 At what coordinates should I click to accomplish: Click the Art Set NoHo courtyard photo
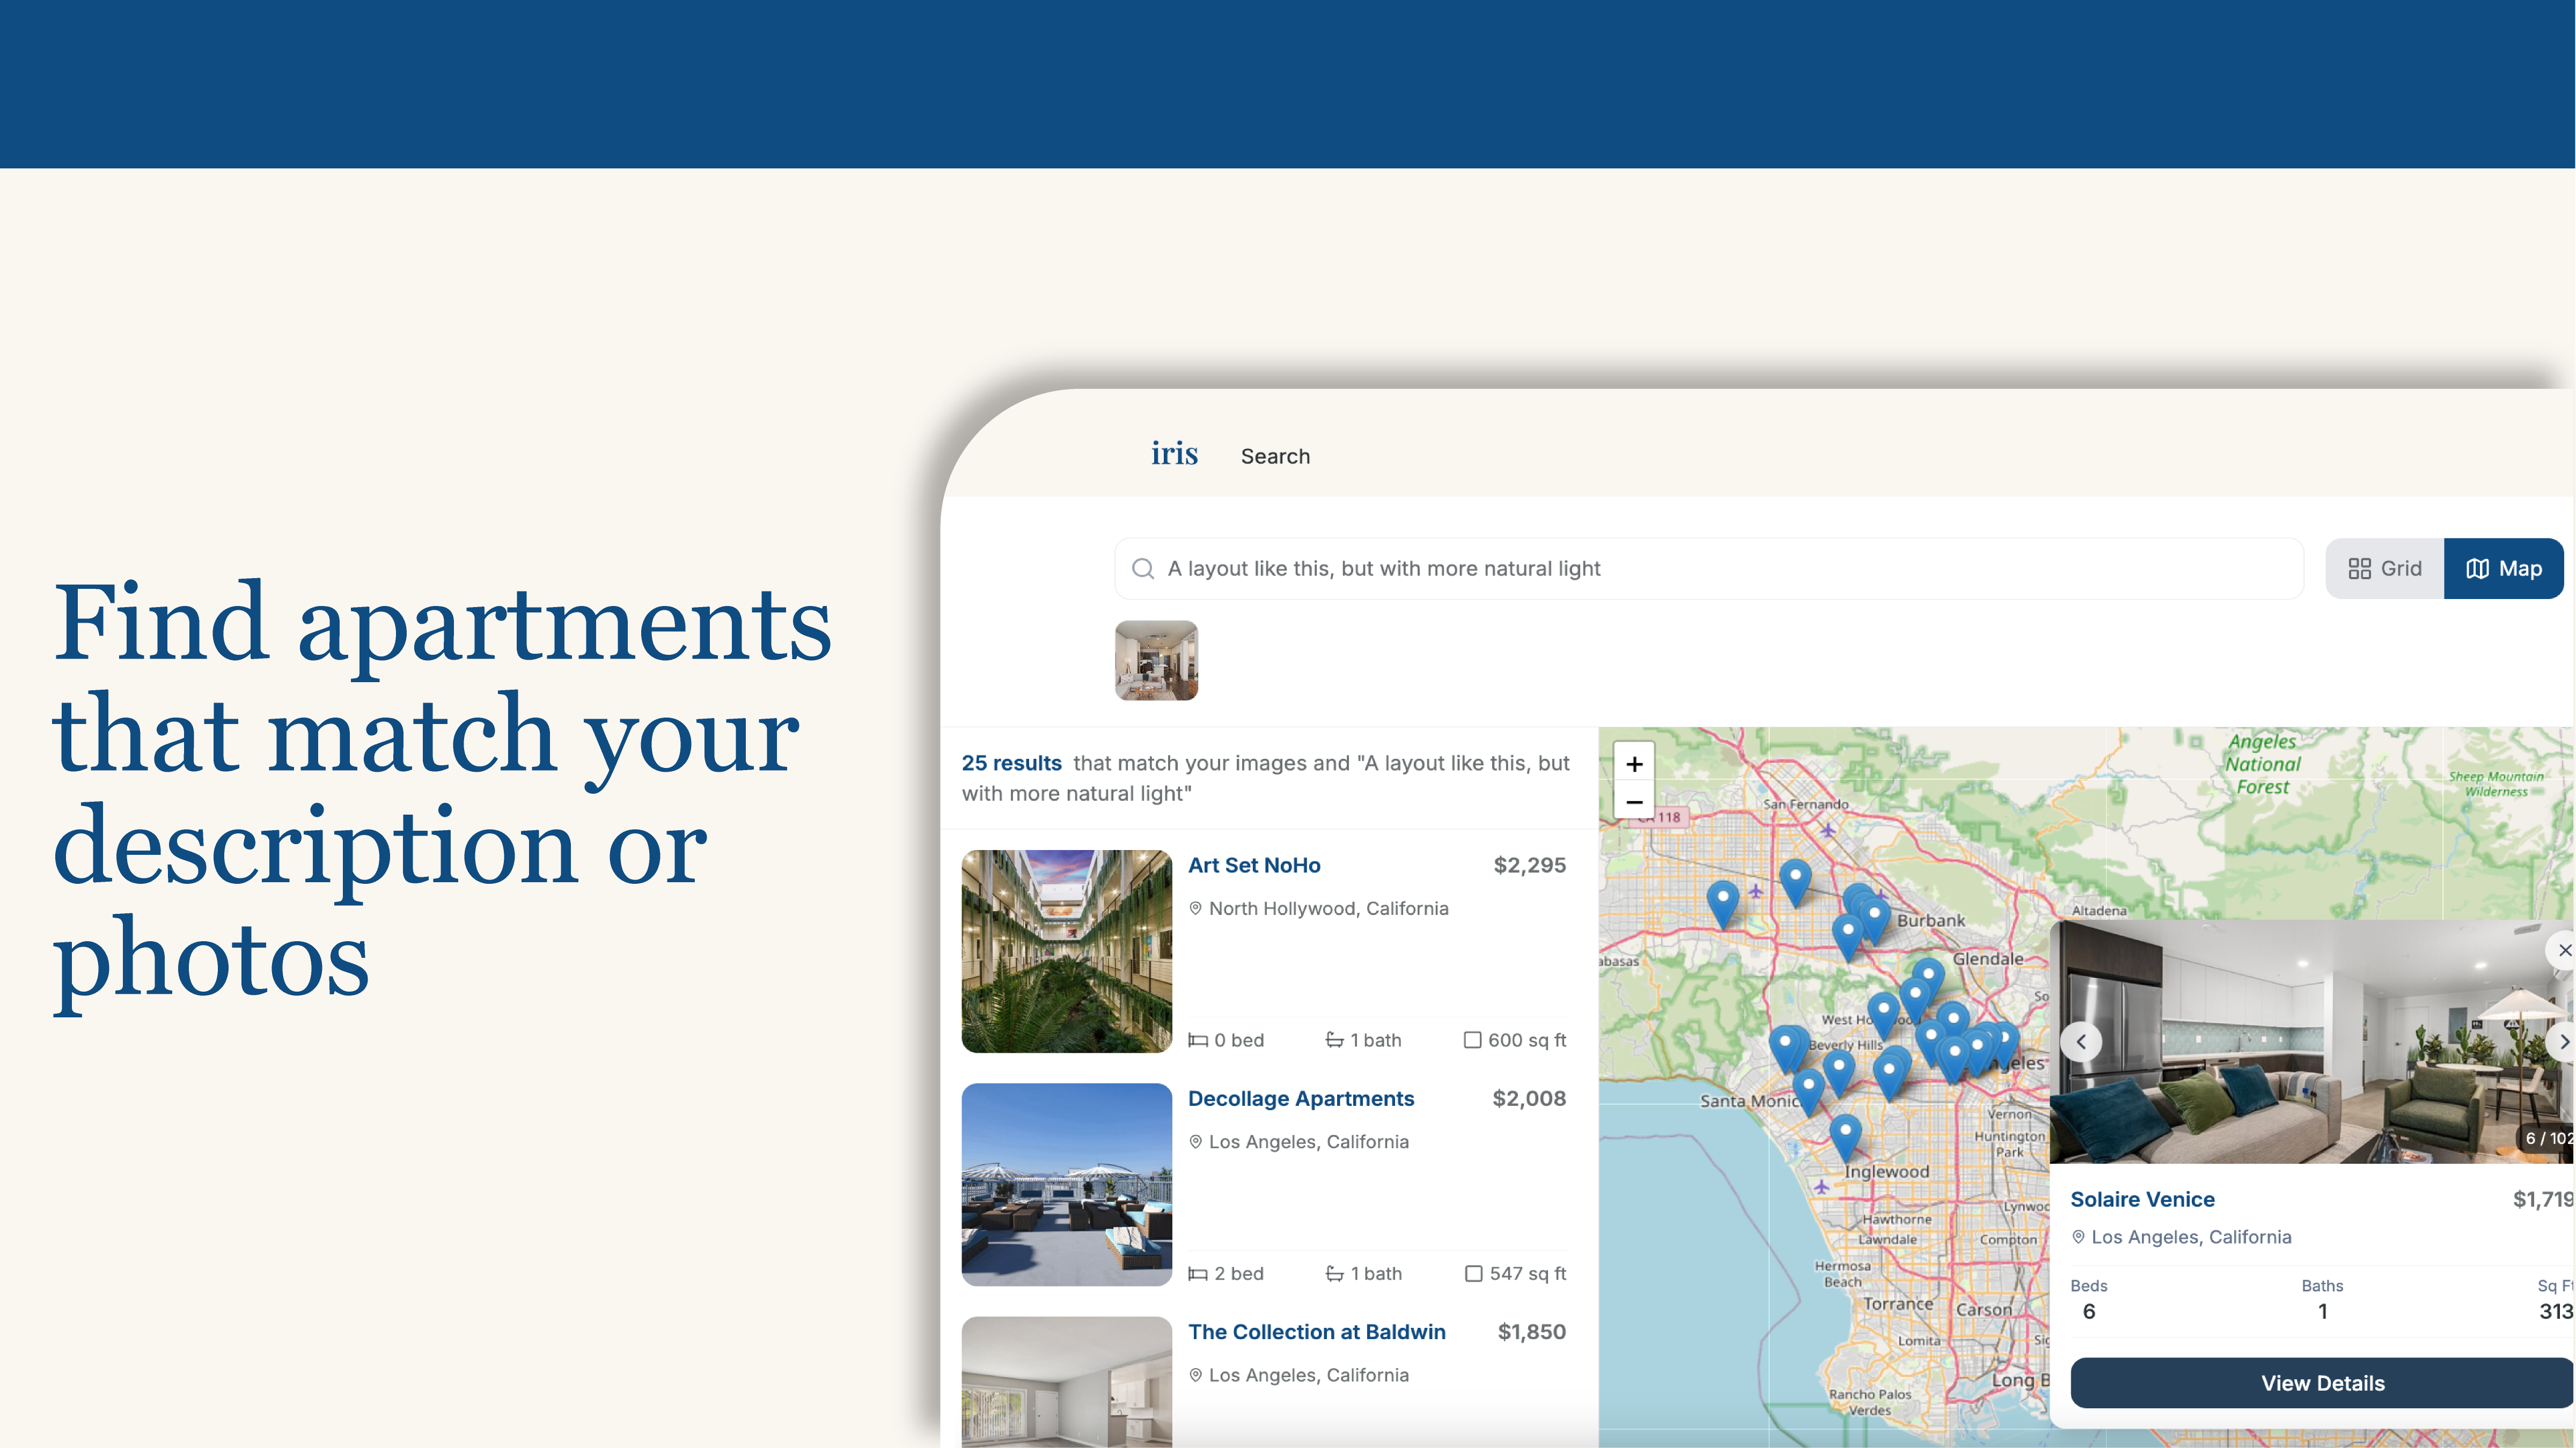point(1066,951)
